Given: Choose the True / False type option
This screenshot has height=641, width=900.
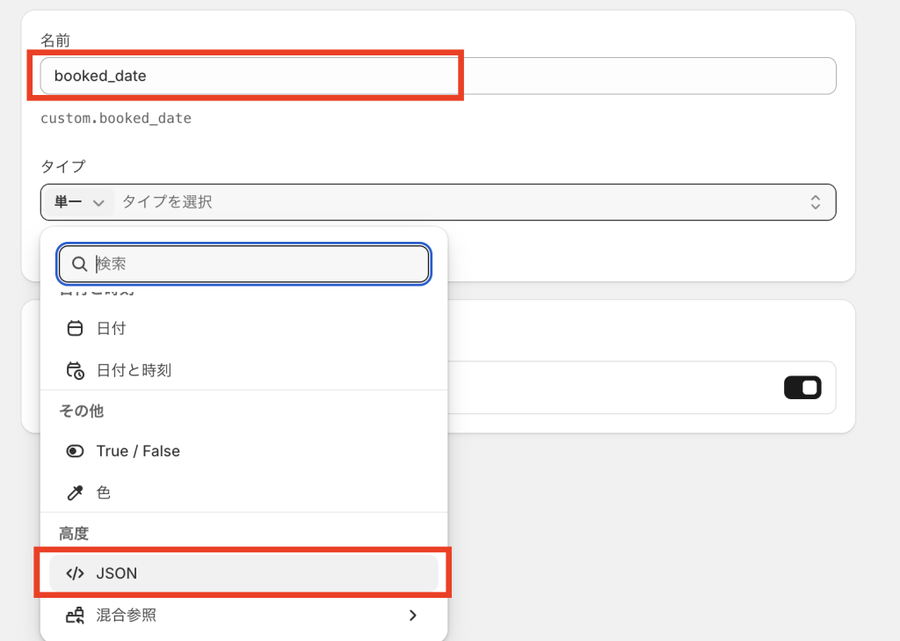Looking at the screenshot, I should click(138, 451).
